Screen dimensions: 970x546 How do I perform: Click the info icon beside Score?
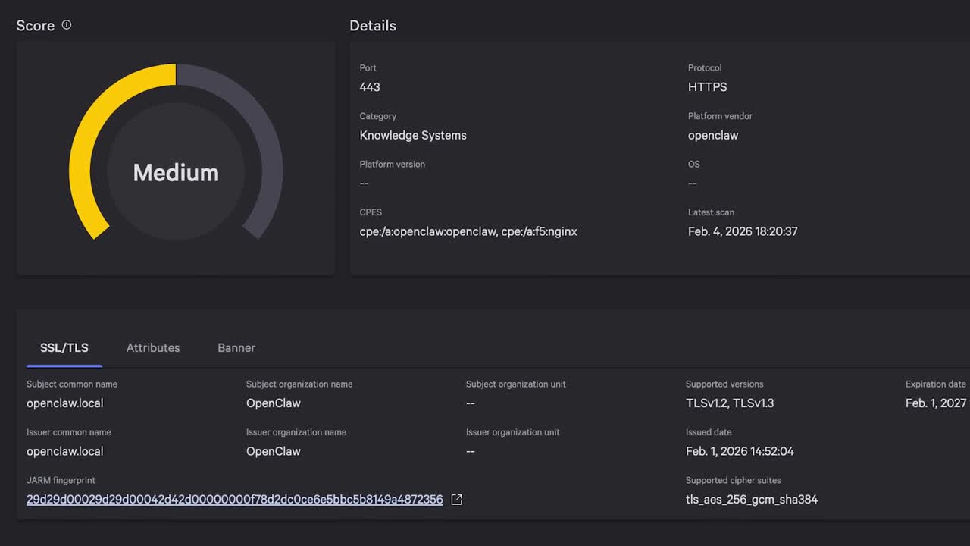click(67, 25)
